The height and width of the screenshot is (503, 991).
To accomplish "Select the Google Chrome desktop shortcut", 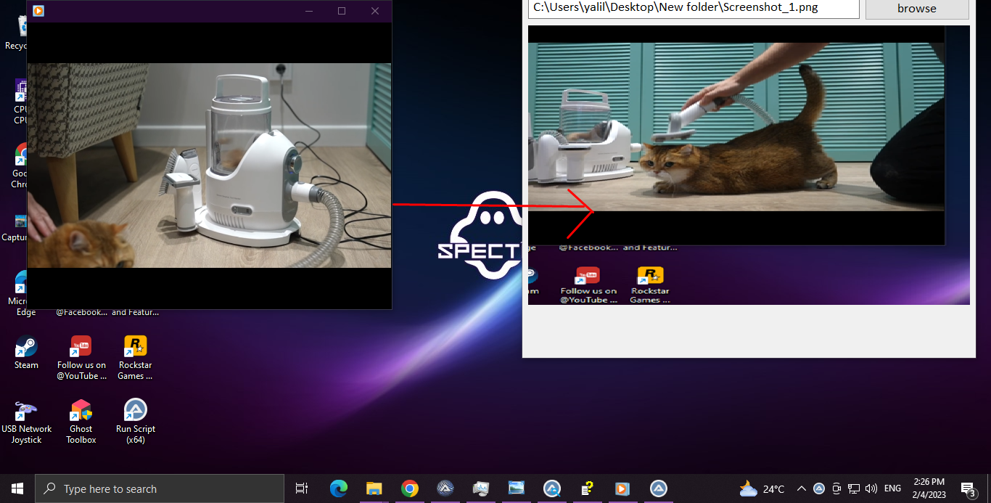I will pos(20,166).
